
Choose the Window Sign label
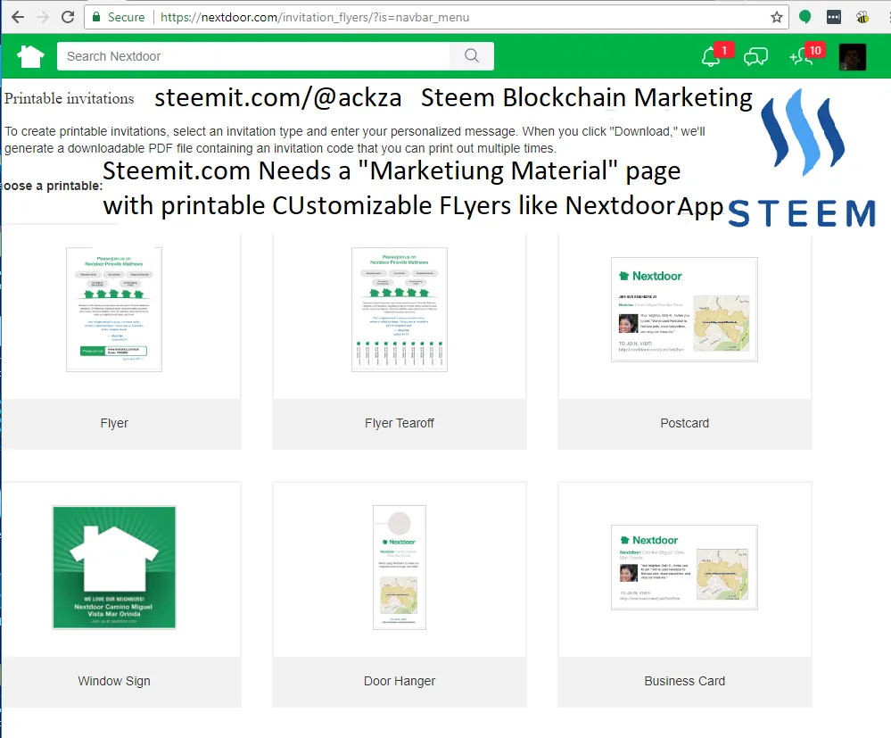pyautogui.click(x=114, y=681)
